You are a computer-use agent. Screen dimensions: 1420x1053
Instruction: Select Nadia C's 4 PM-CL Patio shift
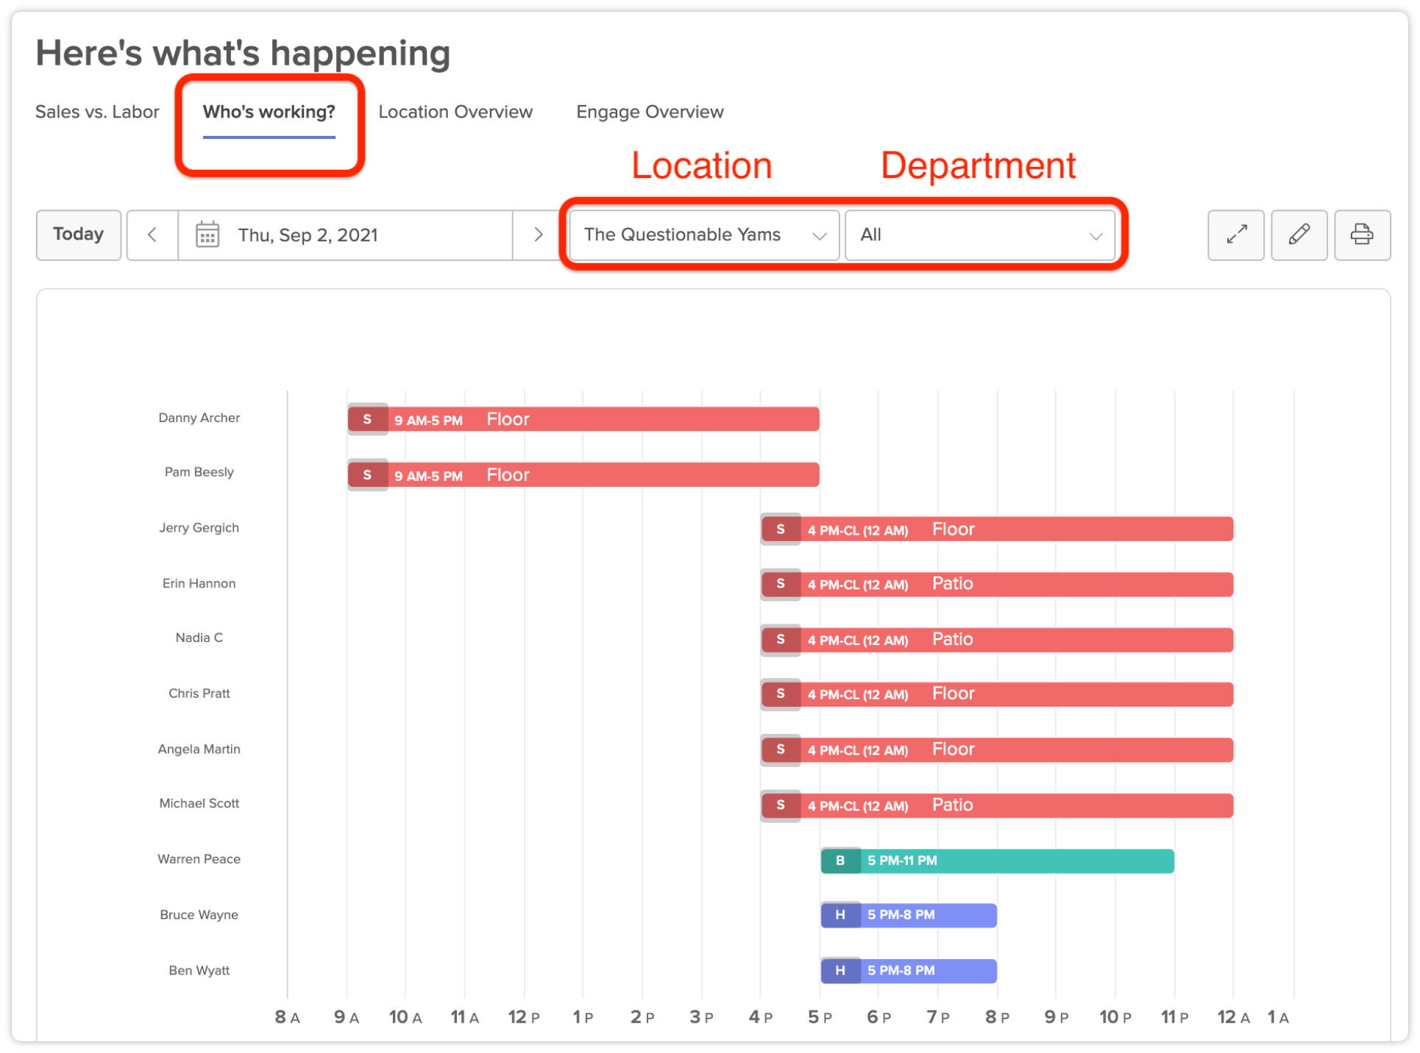coord(997,640)
